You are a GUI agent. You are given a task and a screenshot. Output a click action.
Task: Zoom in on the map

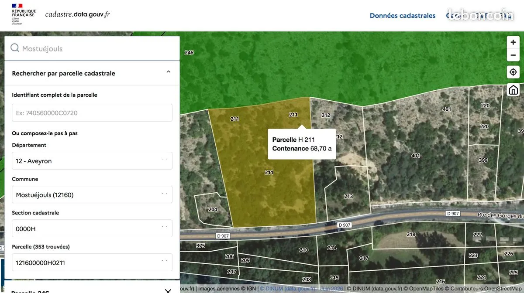click(x=513, y=42)
